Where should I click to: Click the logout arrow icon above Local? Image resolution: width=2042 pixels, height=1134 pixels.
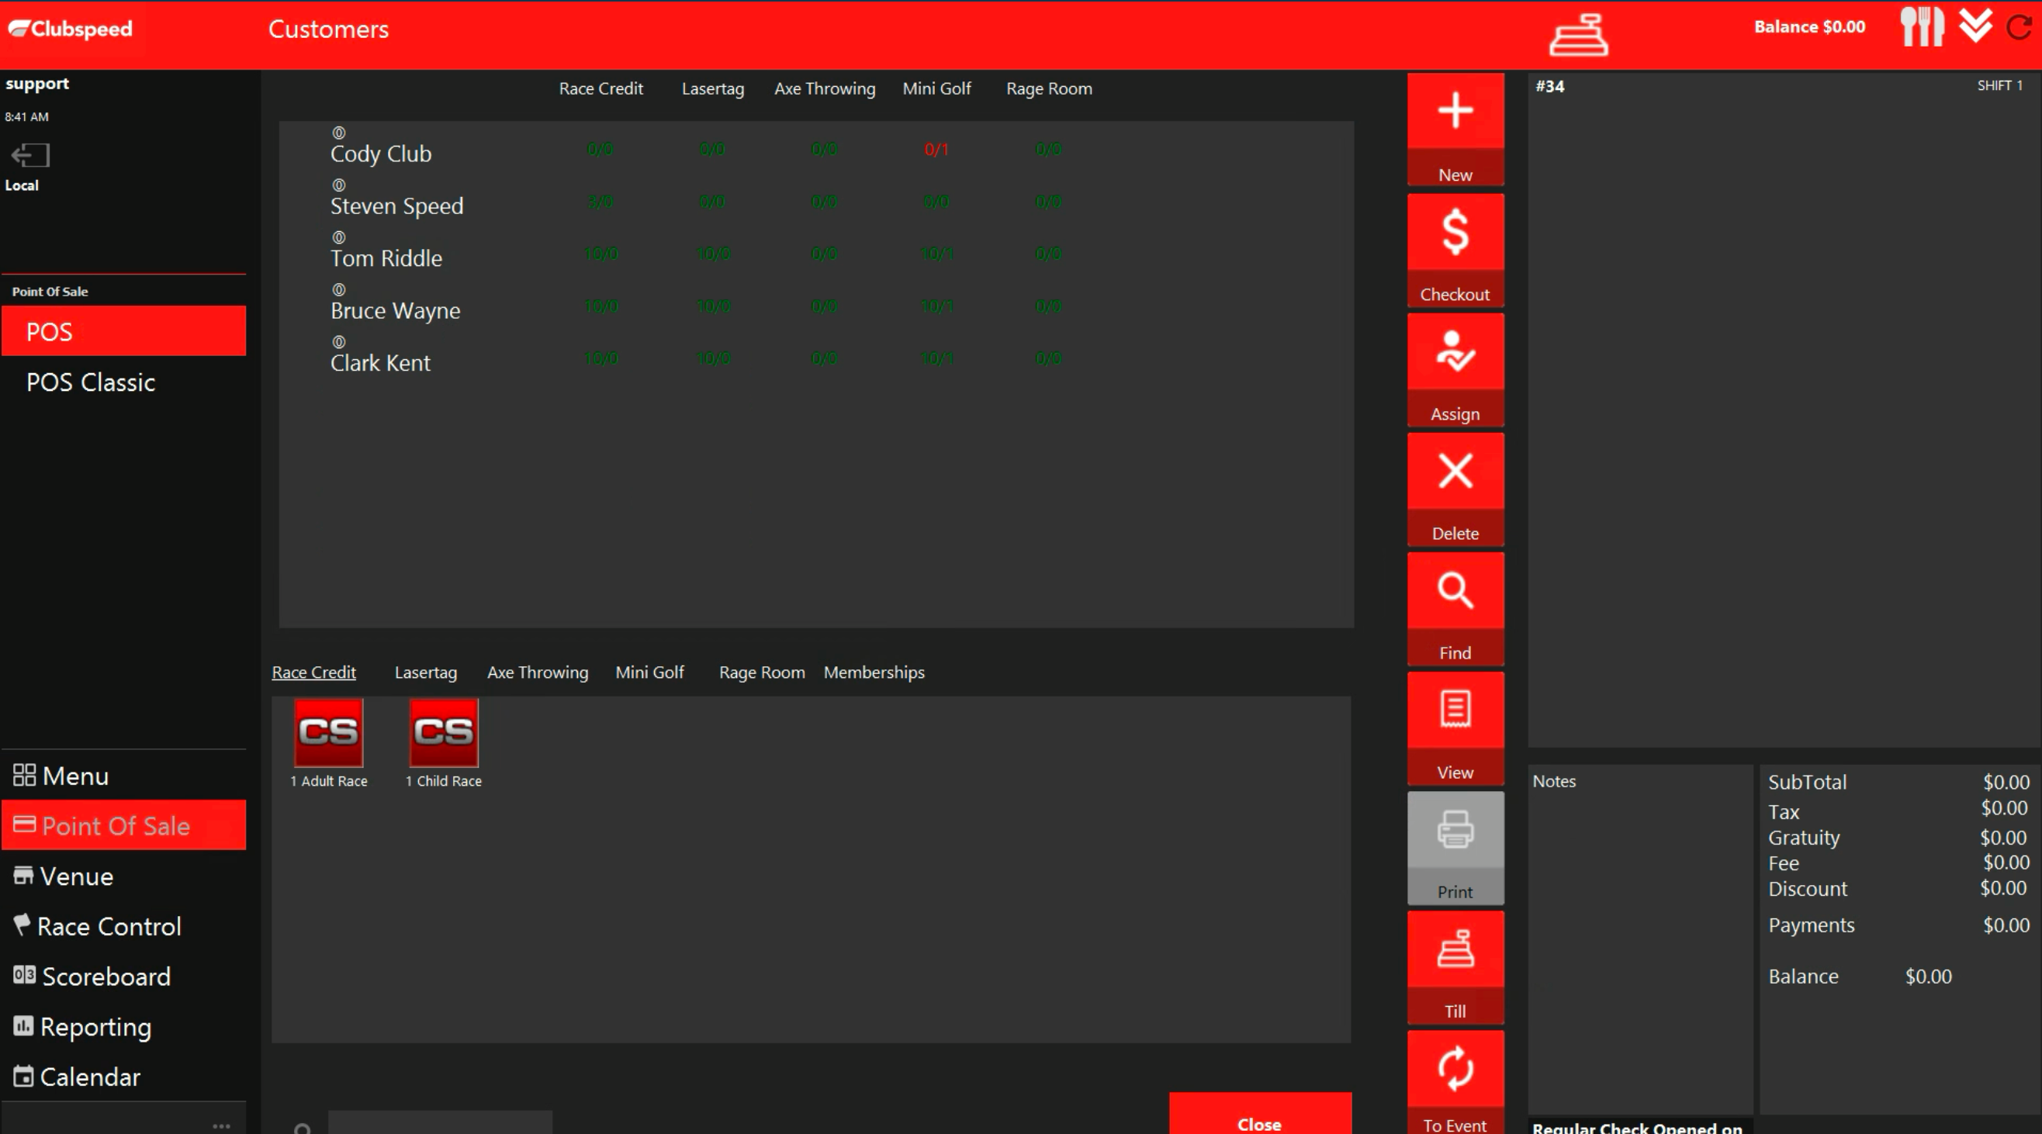30,154
